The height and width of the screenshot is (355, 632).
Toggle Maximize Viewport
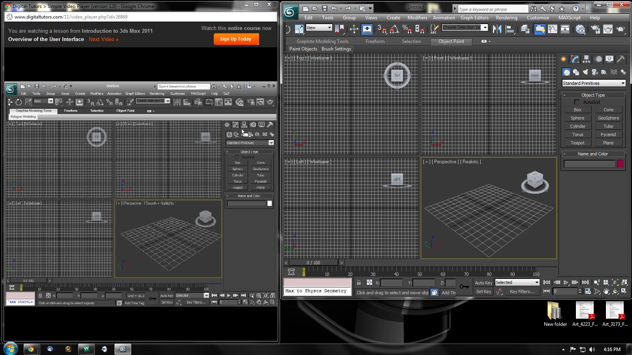tap(624, 291)
